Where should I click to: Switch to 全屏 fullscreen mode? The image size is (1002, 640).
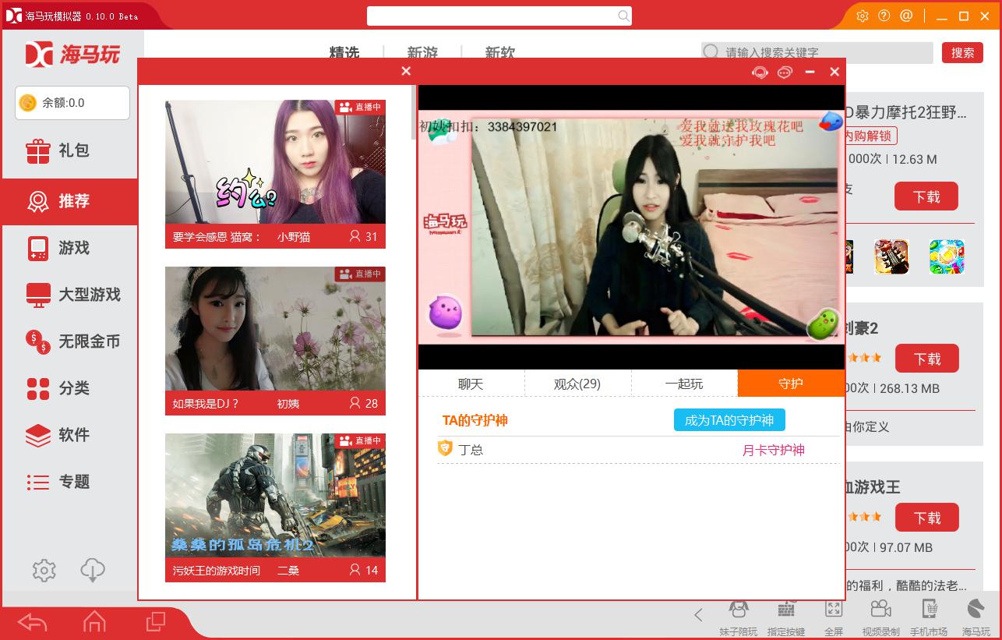834,618
